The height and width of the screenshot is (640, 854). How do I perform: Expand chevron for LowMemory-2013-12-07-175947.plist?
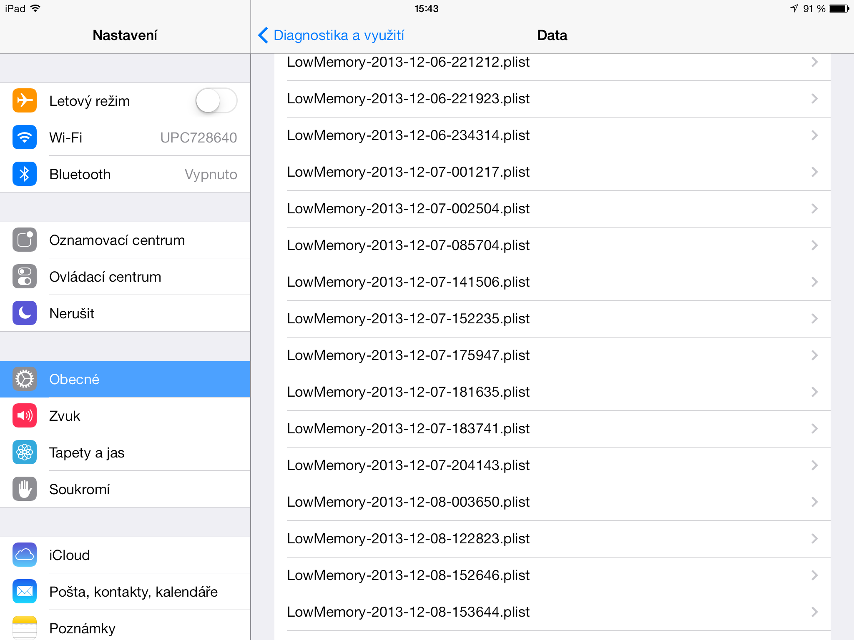pos(815,355)
